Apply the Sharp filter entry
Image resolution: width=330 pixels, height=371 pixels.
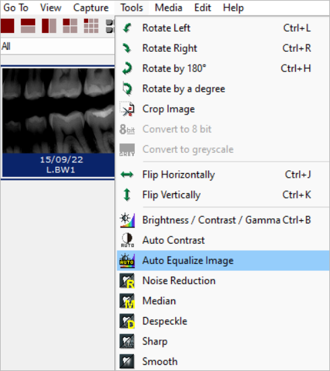point(223,341)
